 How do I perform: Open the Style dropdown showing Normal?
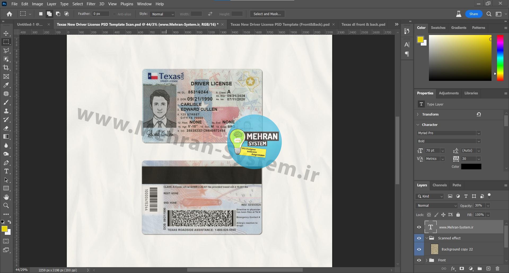pos(162,14)
